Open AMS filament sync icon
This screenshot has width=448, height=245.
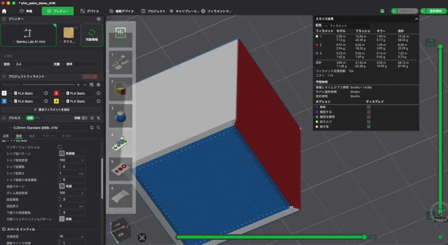tap(91, 85)
